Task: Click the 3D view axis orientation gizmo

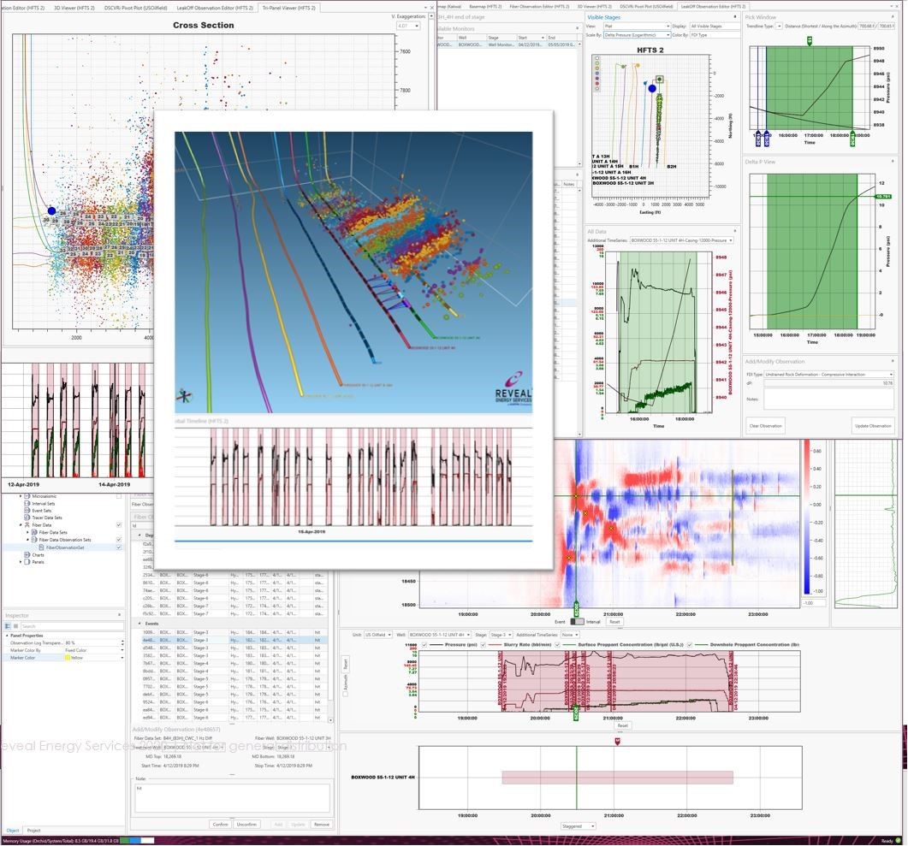Action: [x=185, y=396]
